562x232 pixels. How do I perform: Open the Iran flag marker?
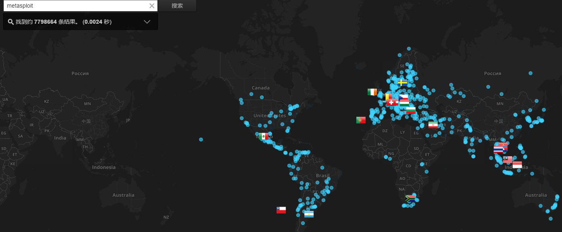point(433,125)
